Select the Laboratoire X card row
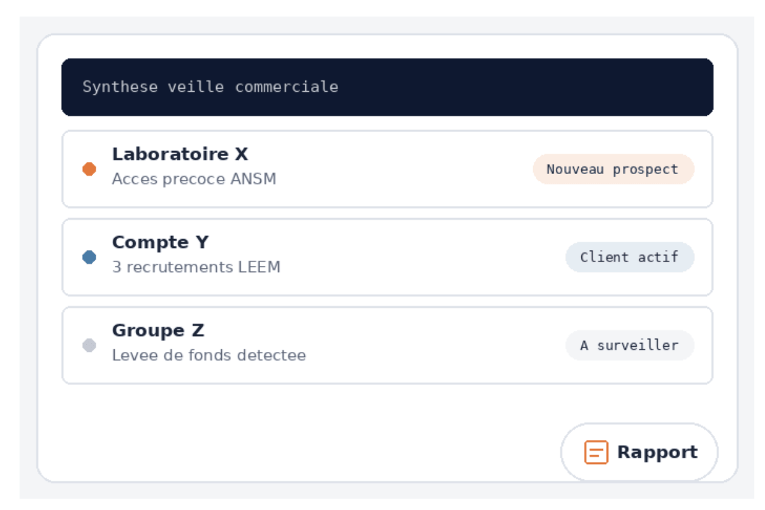 (388, 169)
